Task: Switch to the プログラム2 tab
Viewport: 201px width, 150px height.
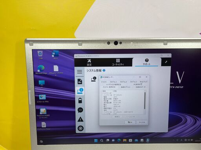Action: (x=123, y=82)
